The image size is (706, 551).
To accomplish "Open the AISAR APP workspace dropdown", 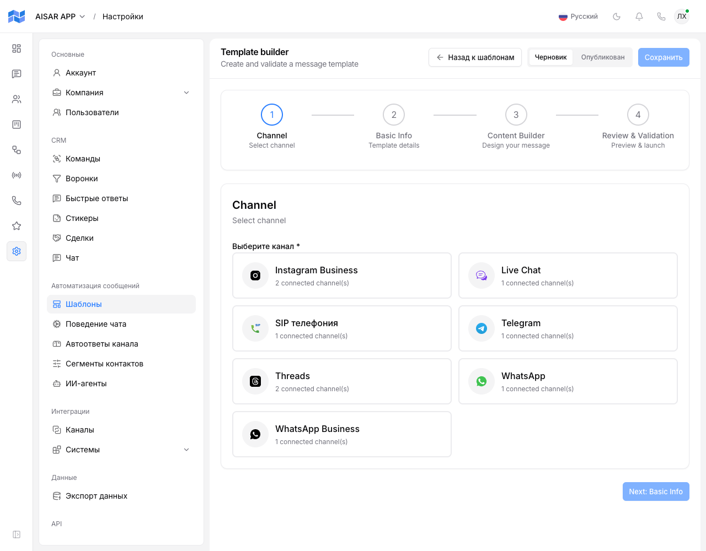I will click(60, 17).
